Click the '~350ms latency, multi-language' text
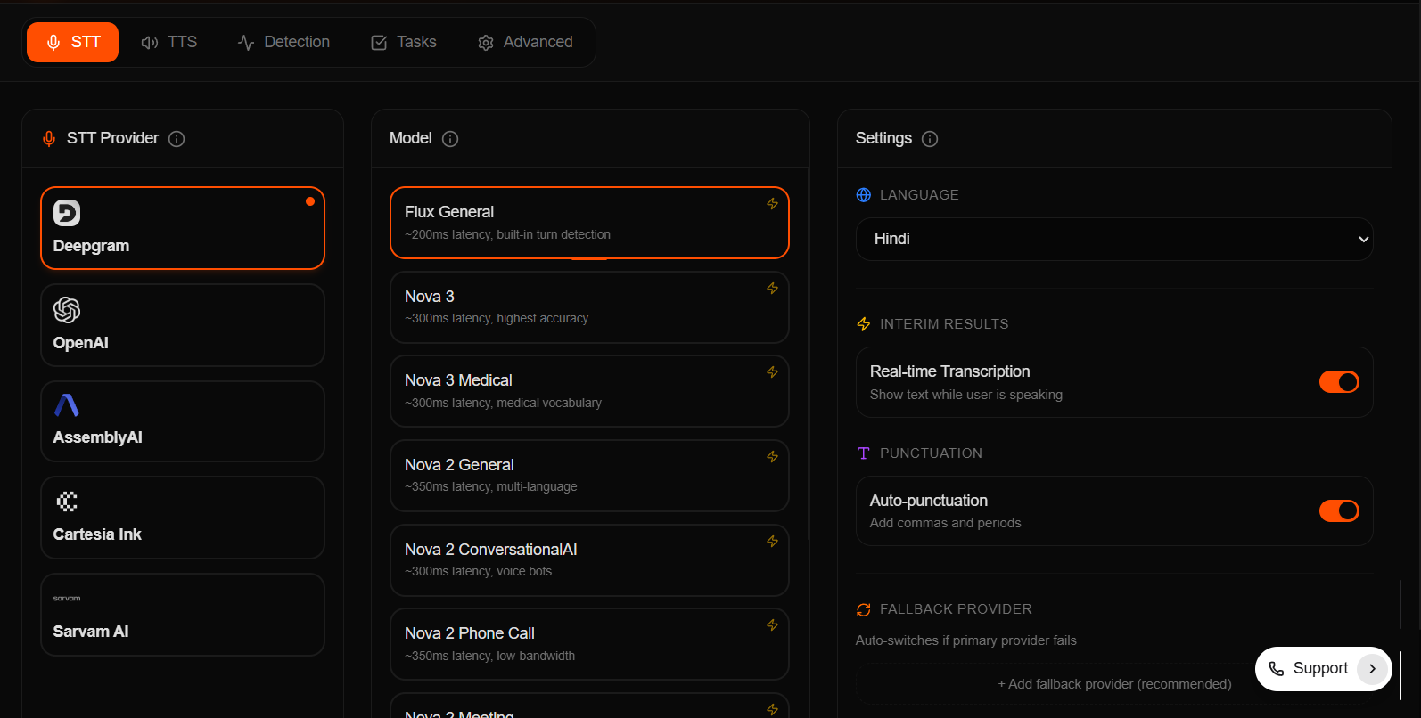Screen dimensions: 1421x718 point(491,487)
